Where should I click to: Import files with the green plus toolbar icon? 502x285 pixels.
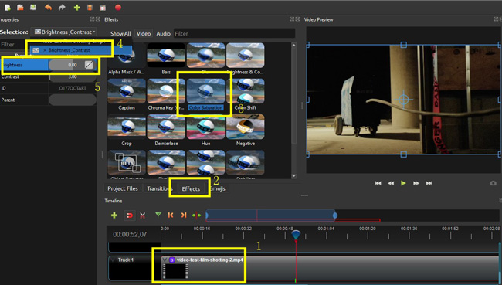pos(76,8)
